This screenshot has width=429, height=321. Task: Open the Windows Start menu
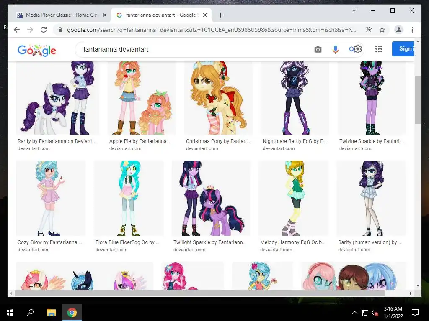tap(10, 313)
